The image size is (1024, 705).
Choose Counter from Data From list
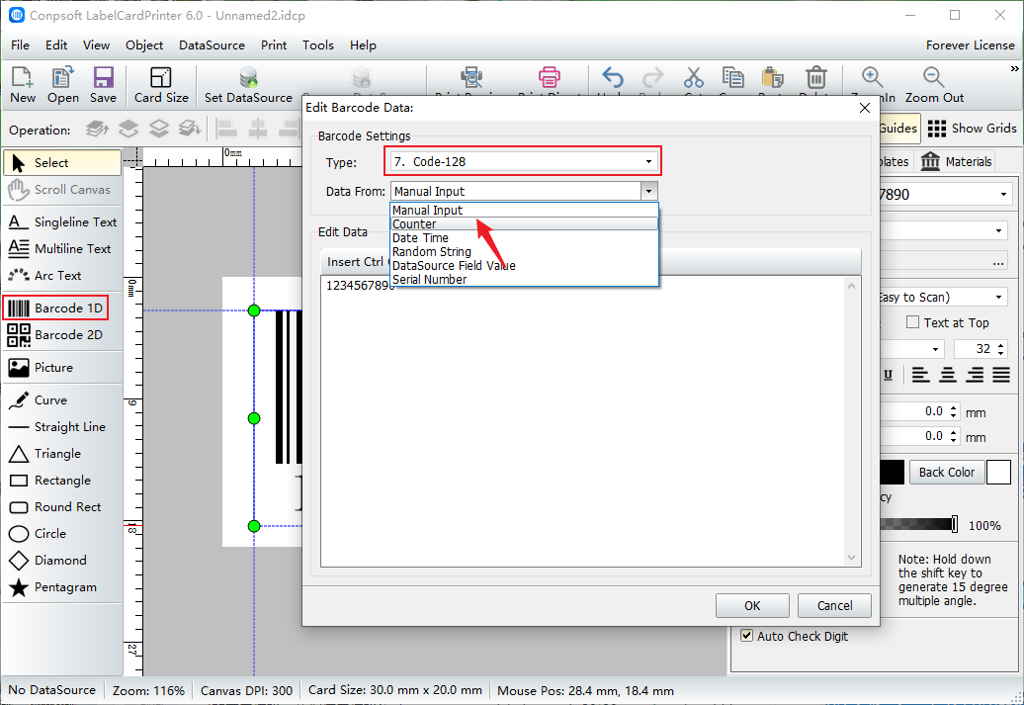pos(524,224)
